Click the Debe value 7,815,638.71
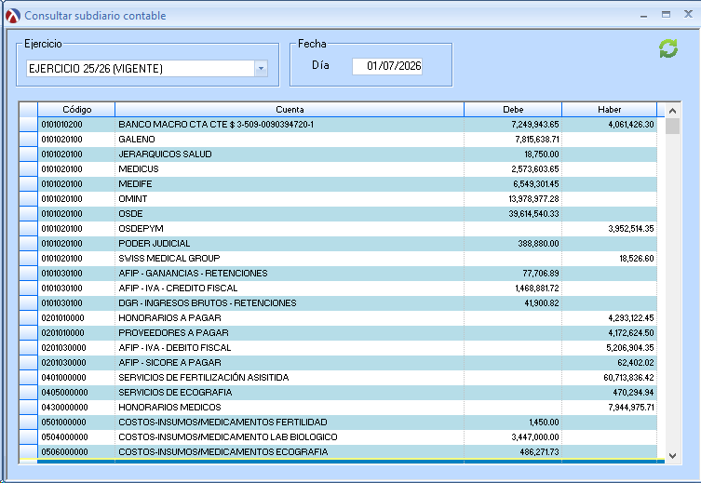 pyautogui.click(x=537, y=140)
